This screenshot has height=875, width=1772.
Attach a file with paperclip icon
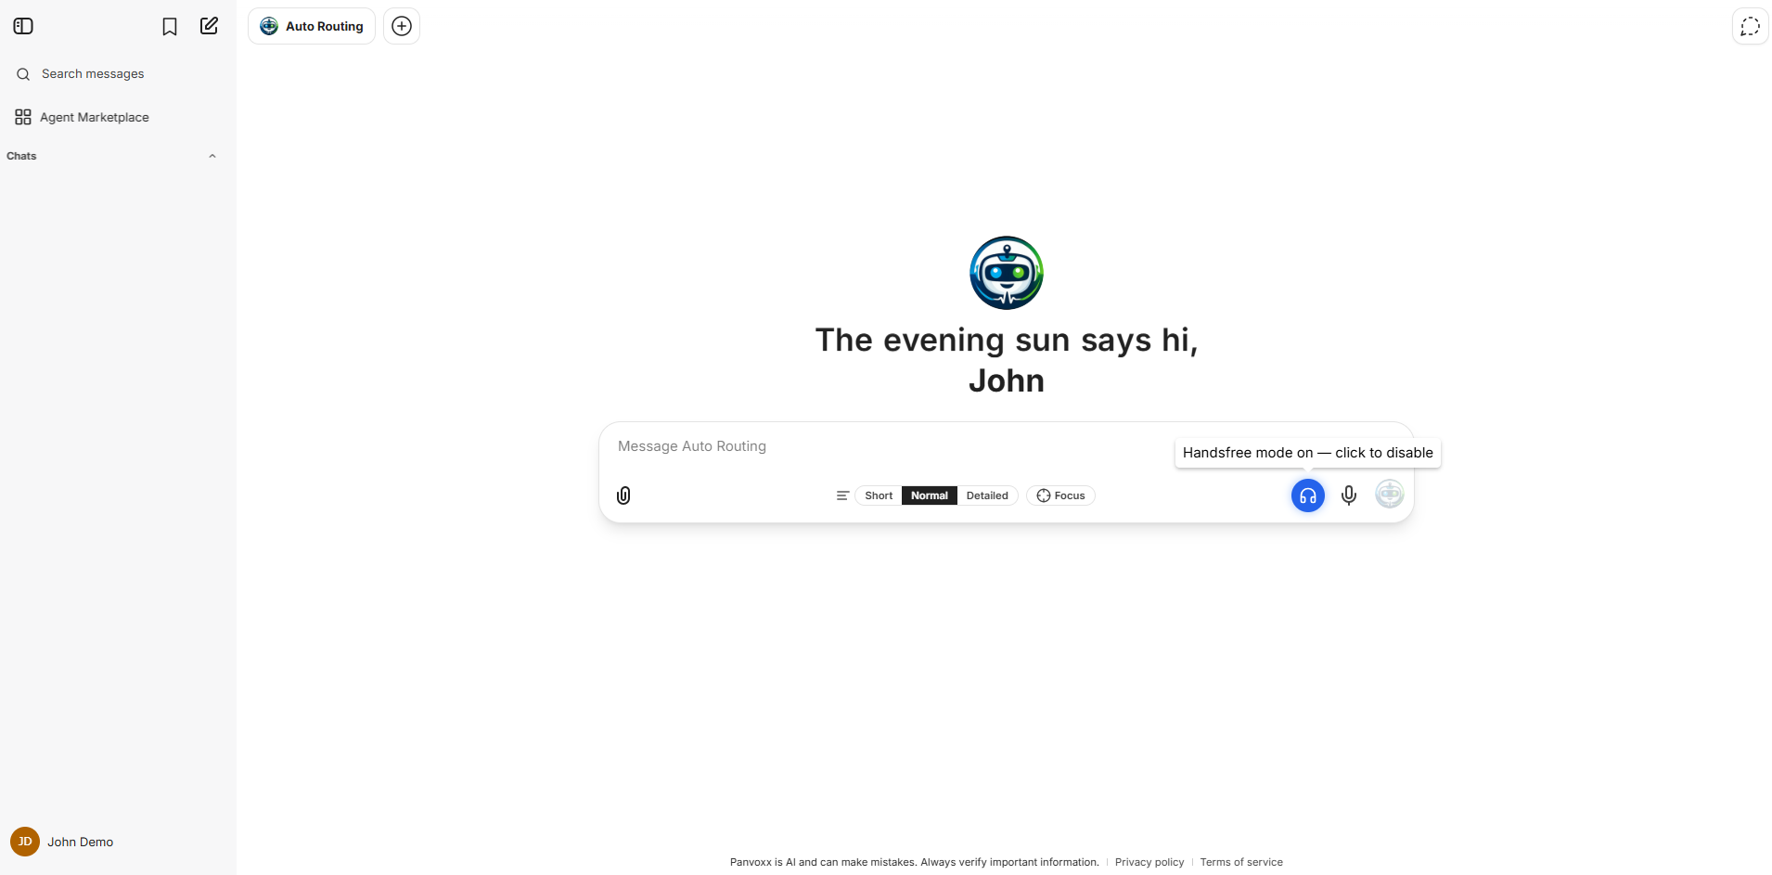623,495
